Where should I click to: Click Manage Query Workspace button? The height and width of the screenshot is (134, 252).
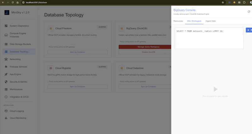pyautogui.click(x=145, y=47)
